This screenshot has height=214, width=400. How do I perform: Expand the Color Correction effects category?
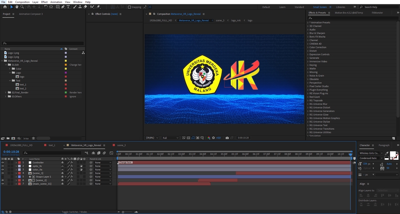point(308,47)
